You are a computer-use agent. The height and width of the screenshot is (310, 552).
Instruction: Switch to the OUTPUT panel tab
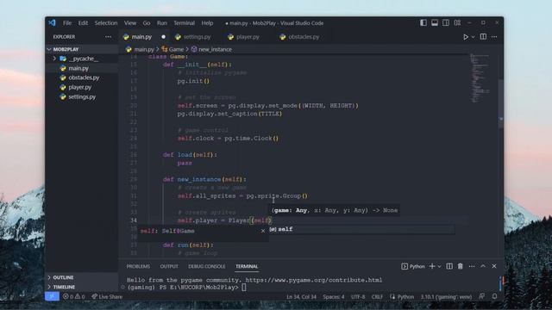[x=169, y=266]
